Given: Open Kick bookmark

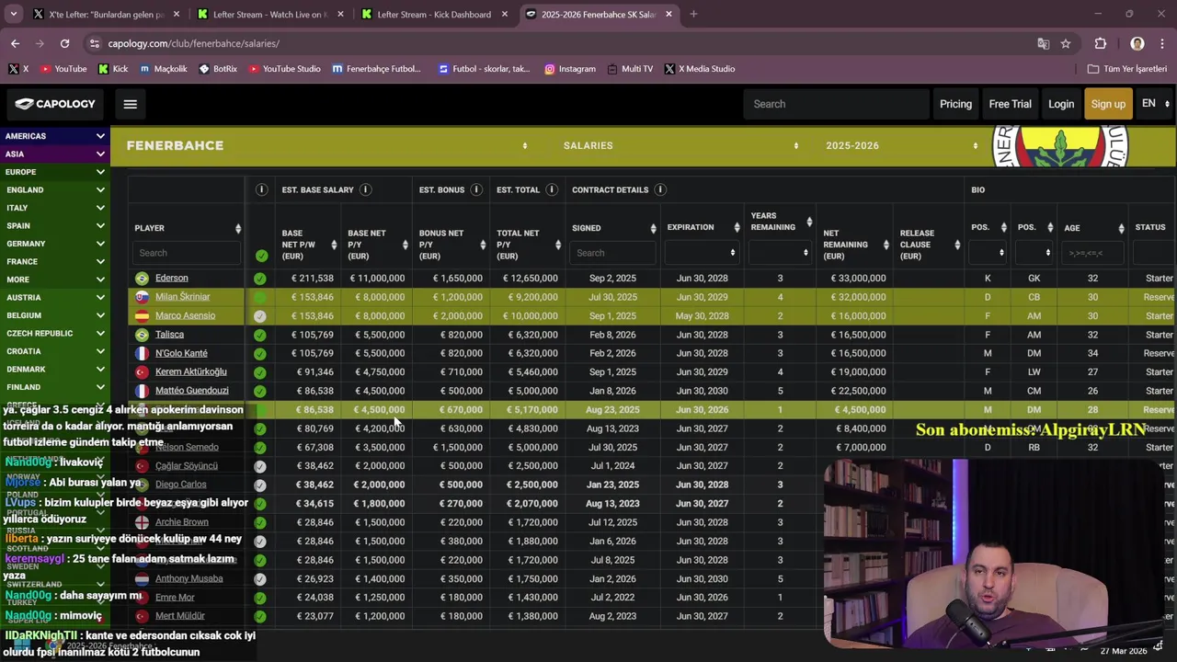Looking at the screenshot, I should tap(113, 69).
